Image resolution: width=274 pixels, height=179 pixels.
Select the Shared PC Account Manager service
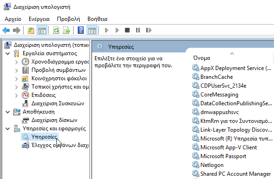pos(236,174)
